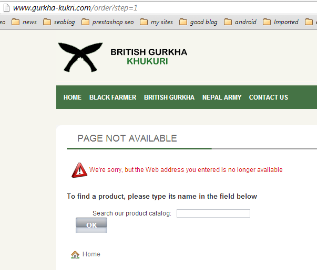The image size is (317, 270).
Task: Go to HOME in green navigation bar
Action: point(73,98)
